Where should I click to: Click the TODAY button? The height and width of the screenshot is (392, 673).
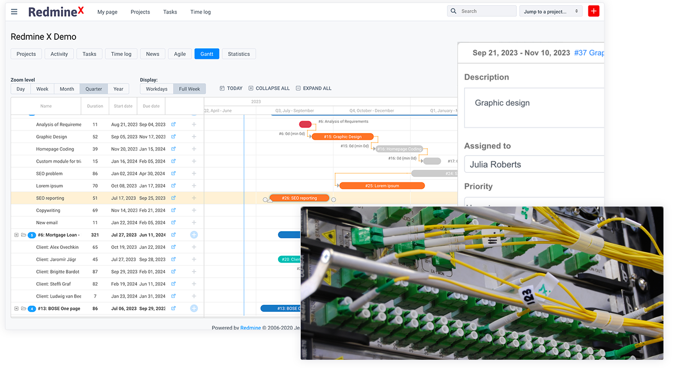click(231, 88)
